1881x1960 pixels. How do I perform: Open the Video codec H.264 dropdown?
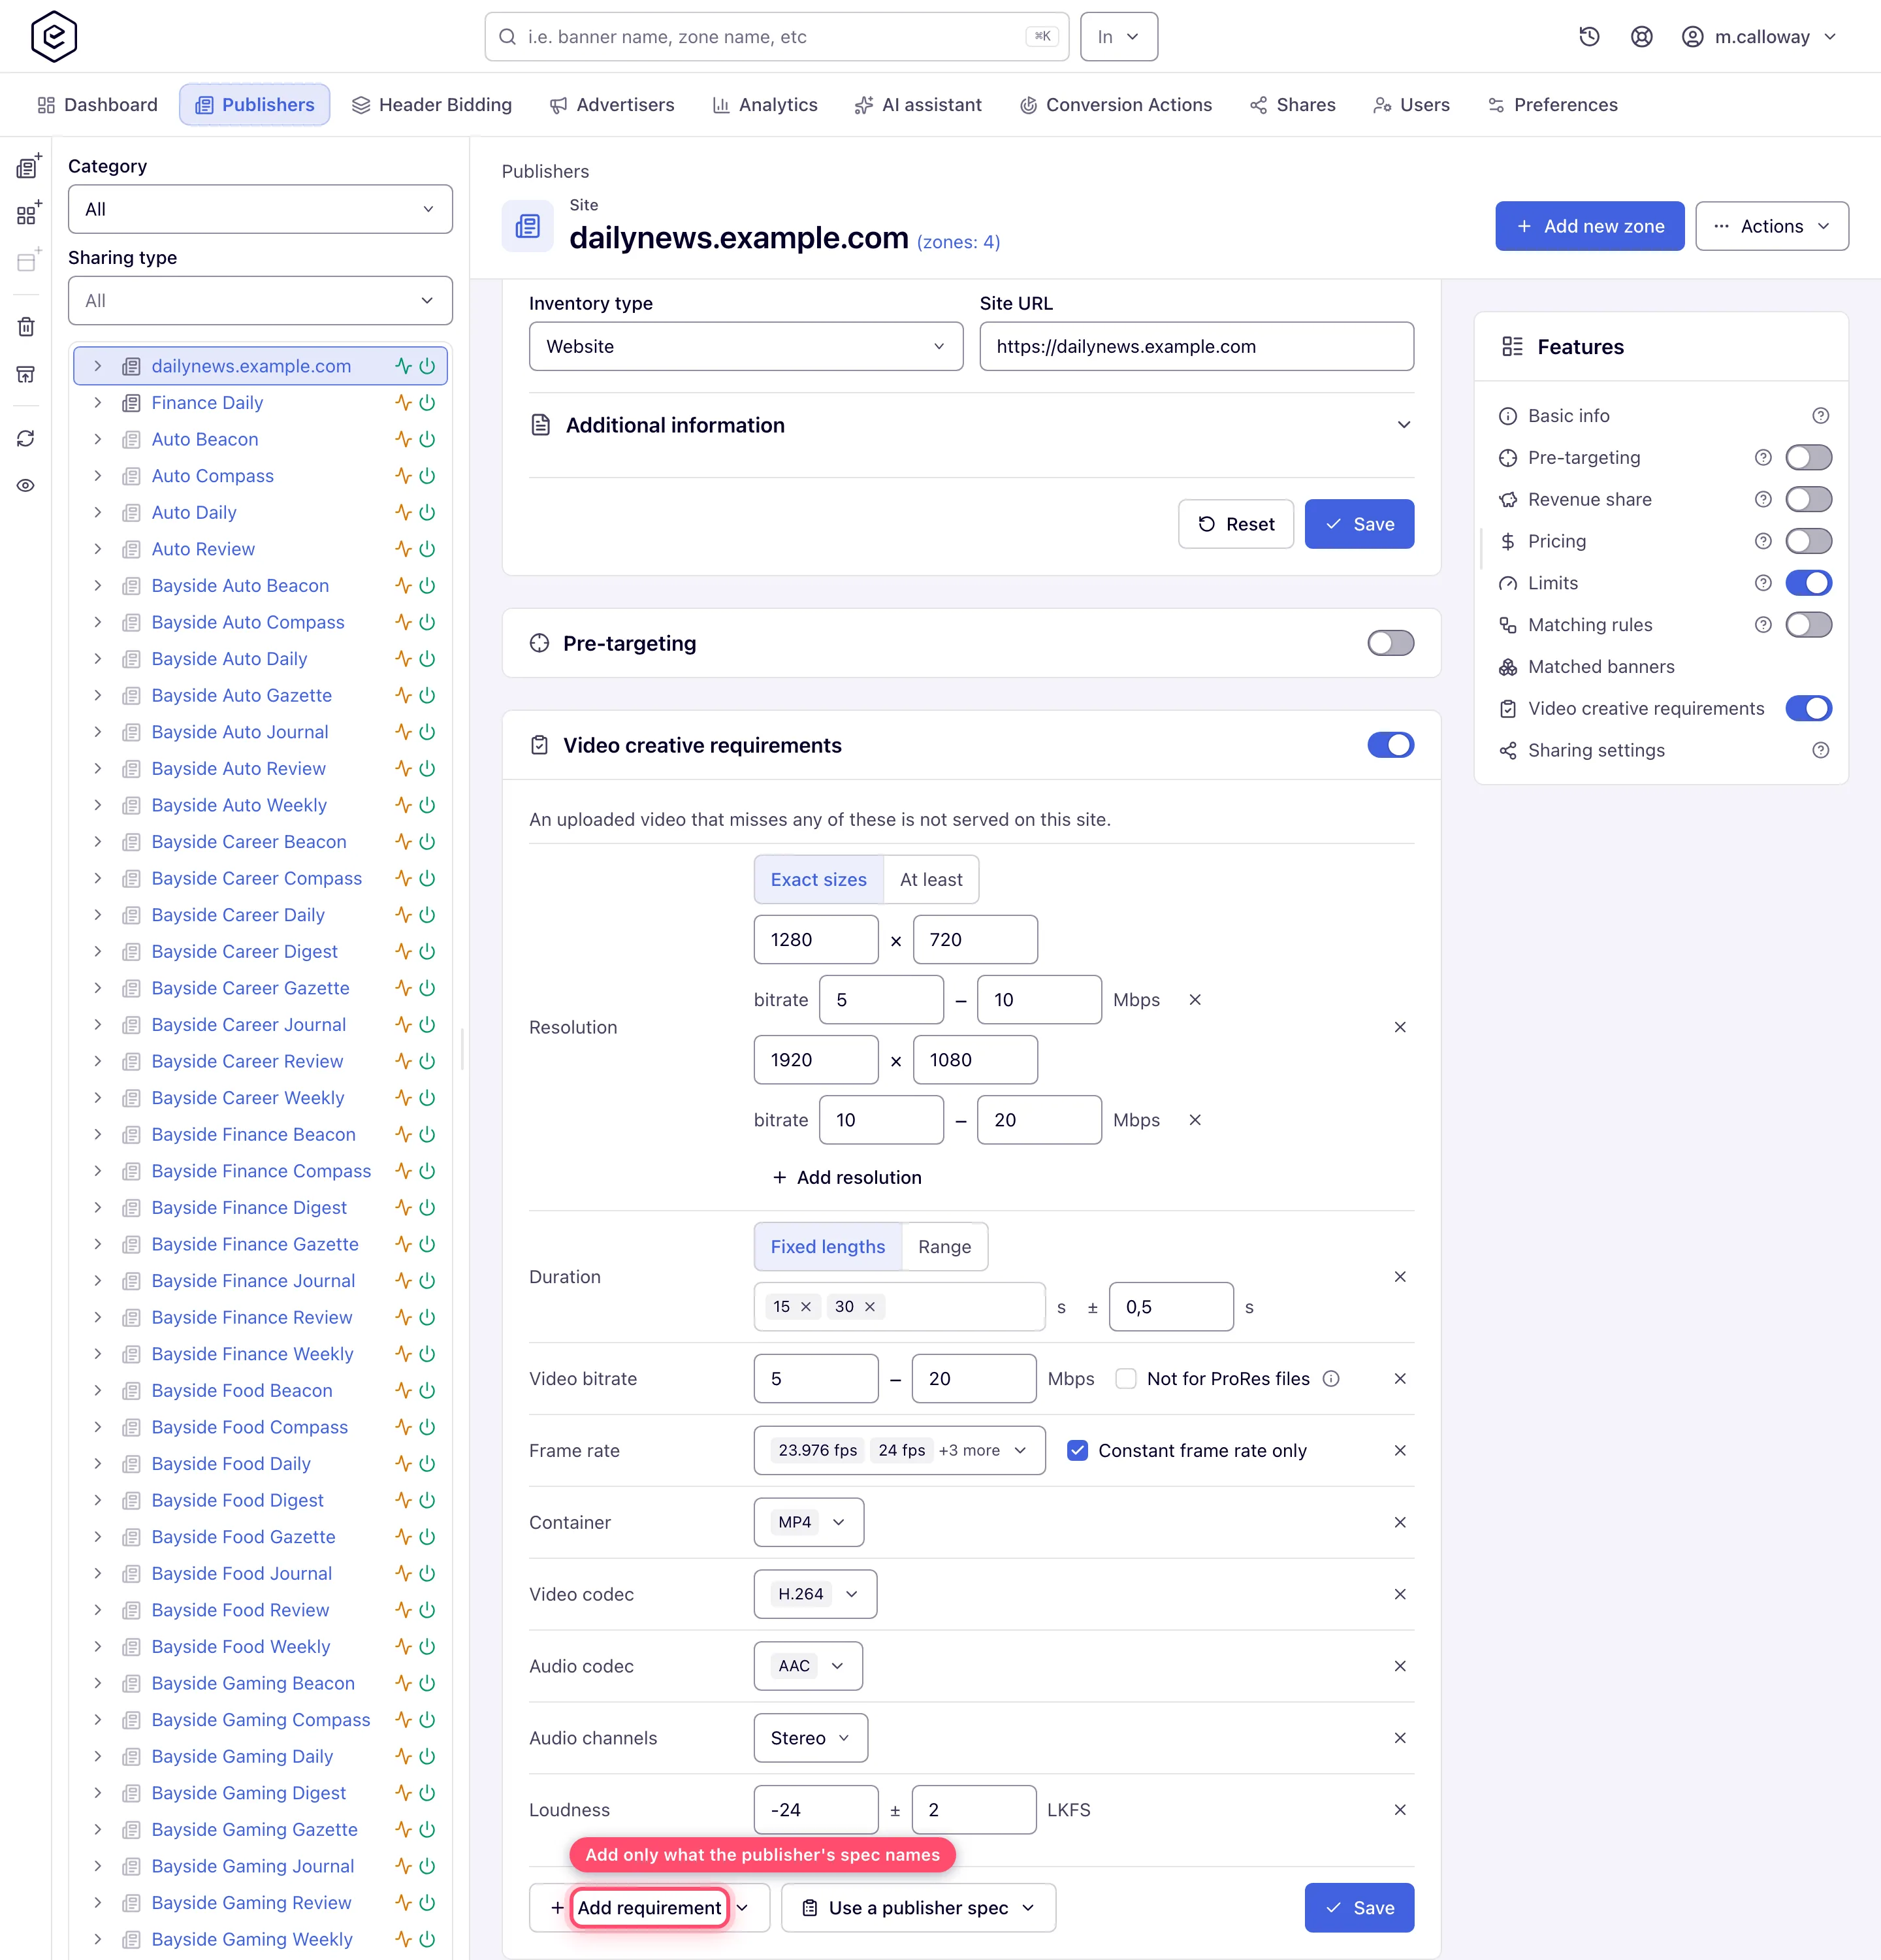point(814,1594)
